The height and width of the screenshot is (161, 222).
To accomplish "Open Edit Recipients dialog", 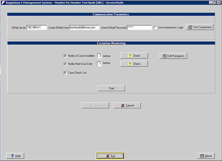I will [173, 56].
